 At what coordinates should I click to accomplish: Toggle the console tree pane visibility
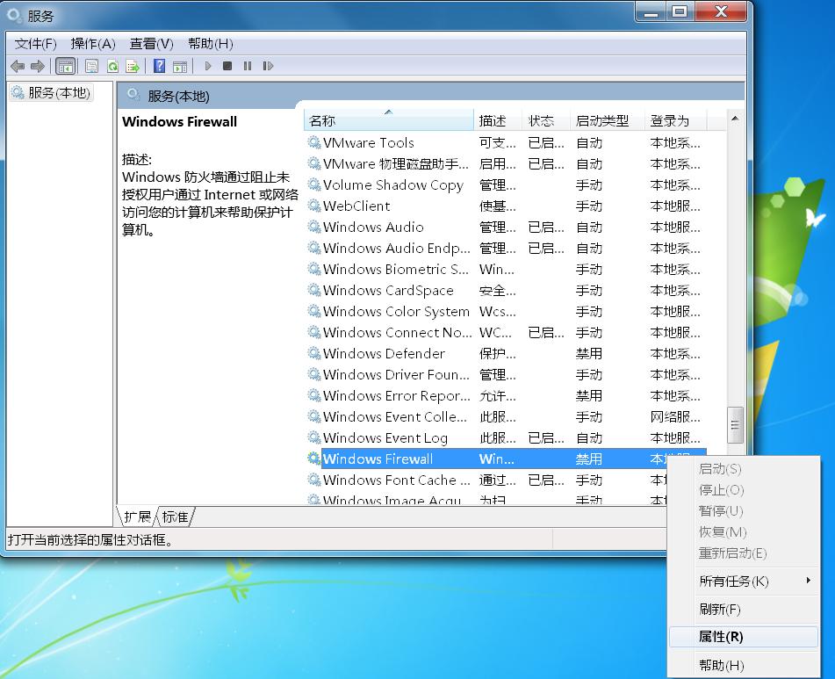[x=64, y=66]
